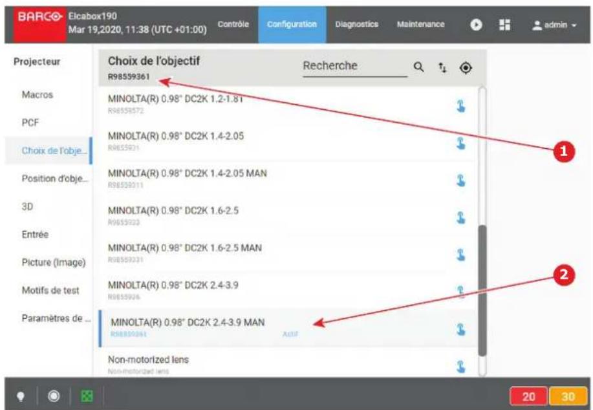Select lens MINOLTA DC2K 2.4-3.9 MAN
The image size is (593, 410).
pos(287,329)
